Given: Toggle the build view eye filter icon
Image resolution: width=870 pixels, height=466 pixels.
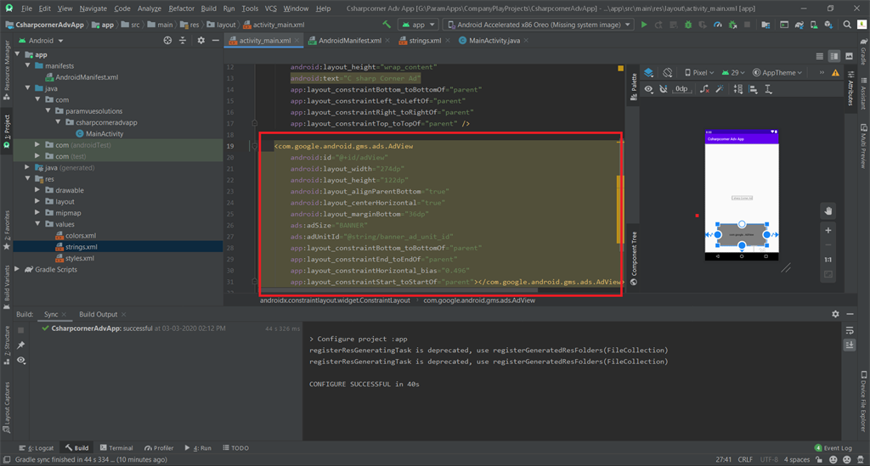Looking at the screenshot, I should pos(21,360).
